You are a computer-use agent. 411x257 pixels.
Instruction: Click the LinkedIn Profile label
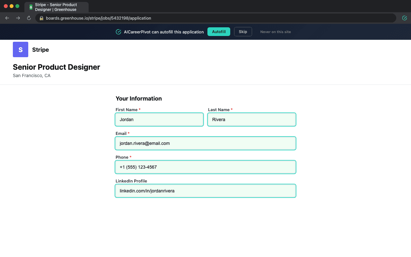point(131,181)
